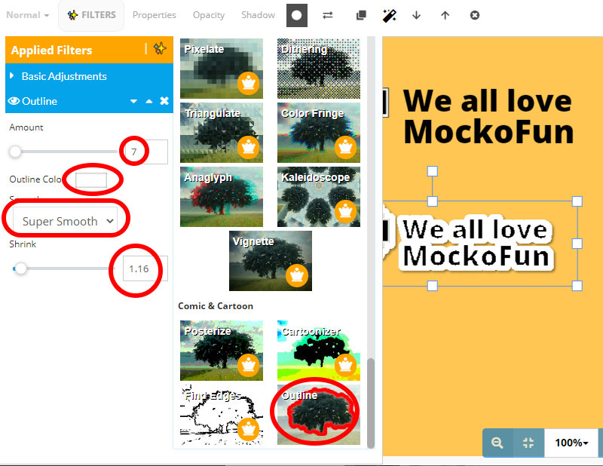Image resolution: width=603 pixels, height=466 pixels.
Task: Open the FILTERS tab
Action: click(x=91, y=15)
